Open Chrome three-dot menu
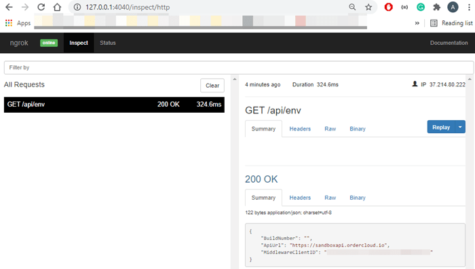The width and height of the screenshot is (475, 269). (x=469, y=7)
